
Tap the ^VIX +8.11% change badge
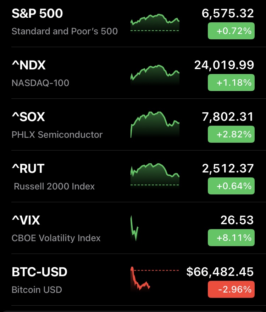(x=231, y=238)
